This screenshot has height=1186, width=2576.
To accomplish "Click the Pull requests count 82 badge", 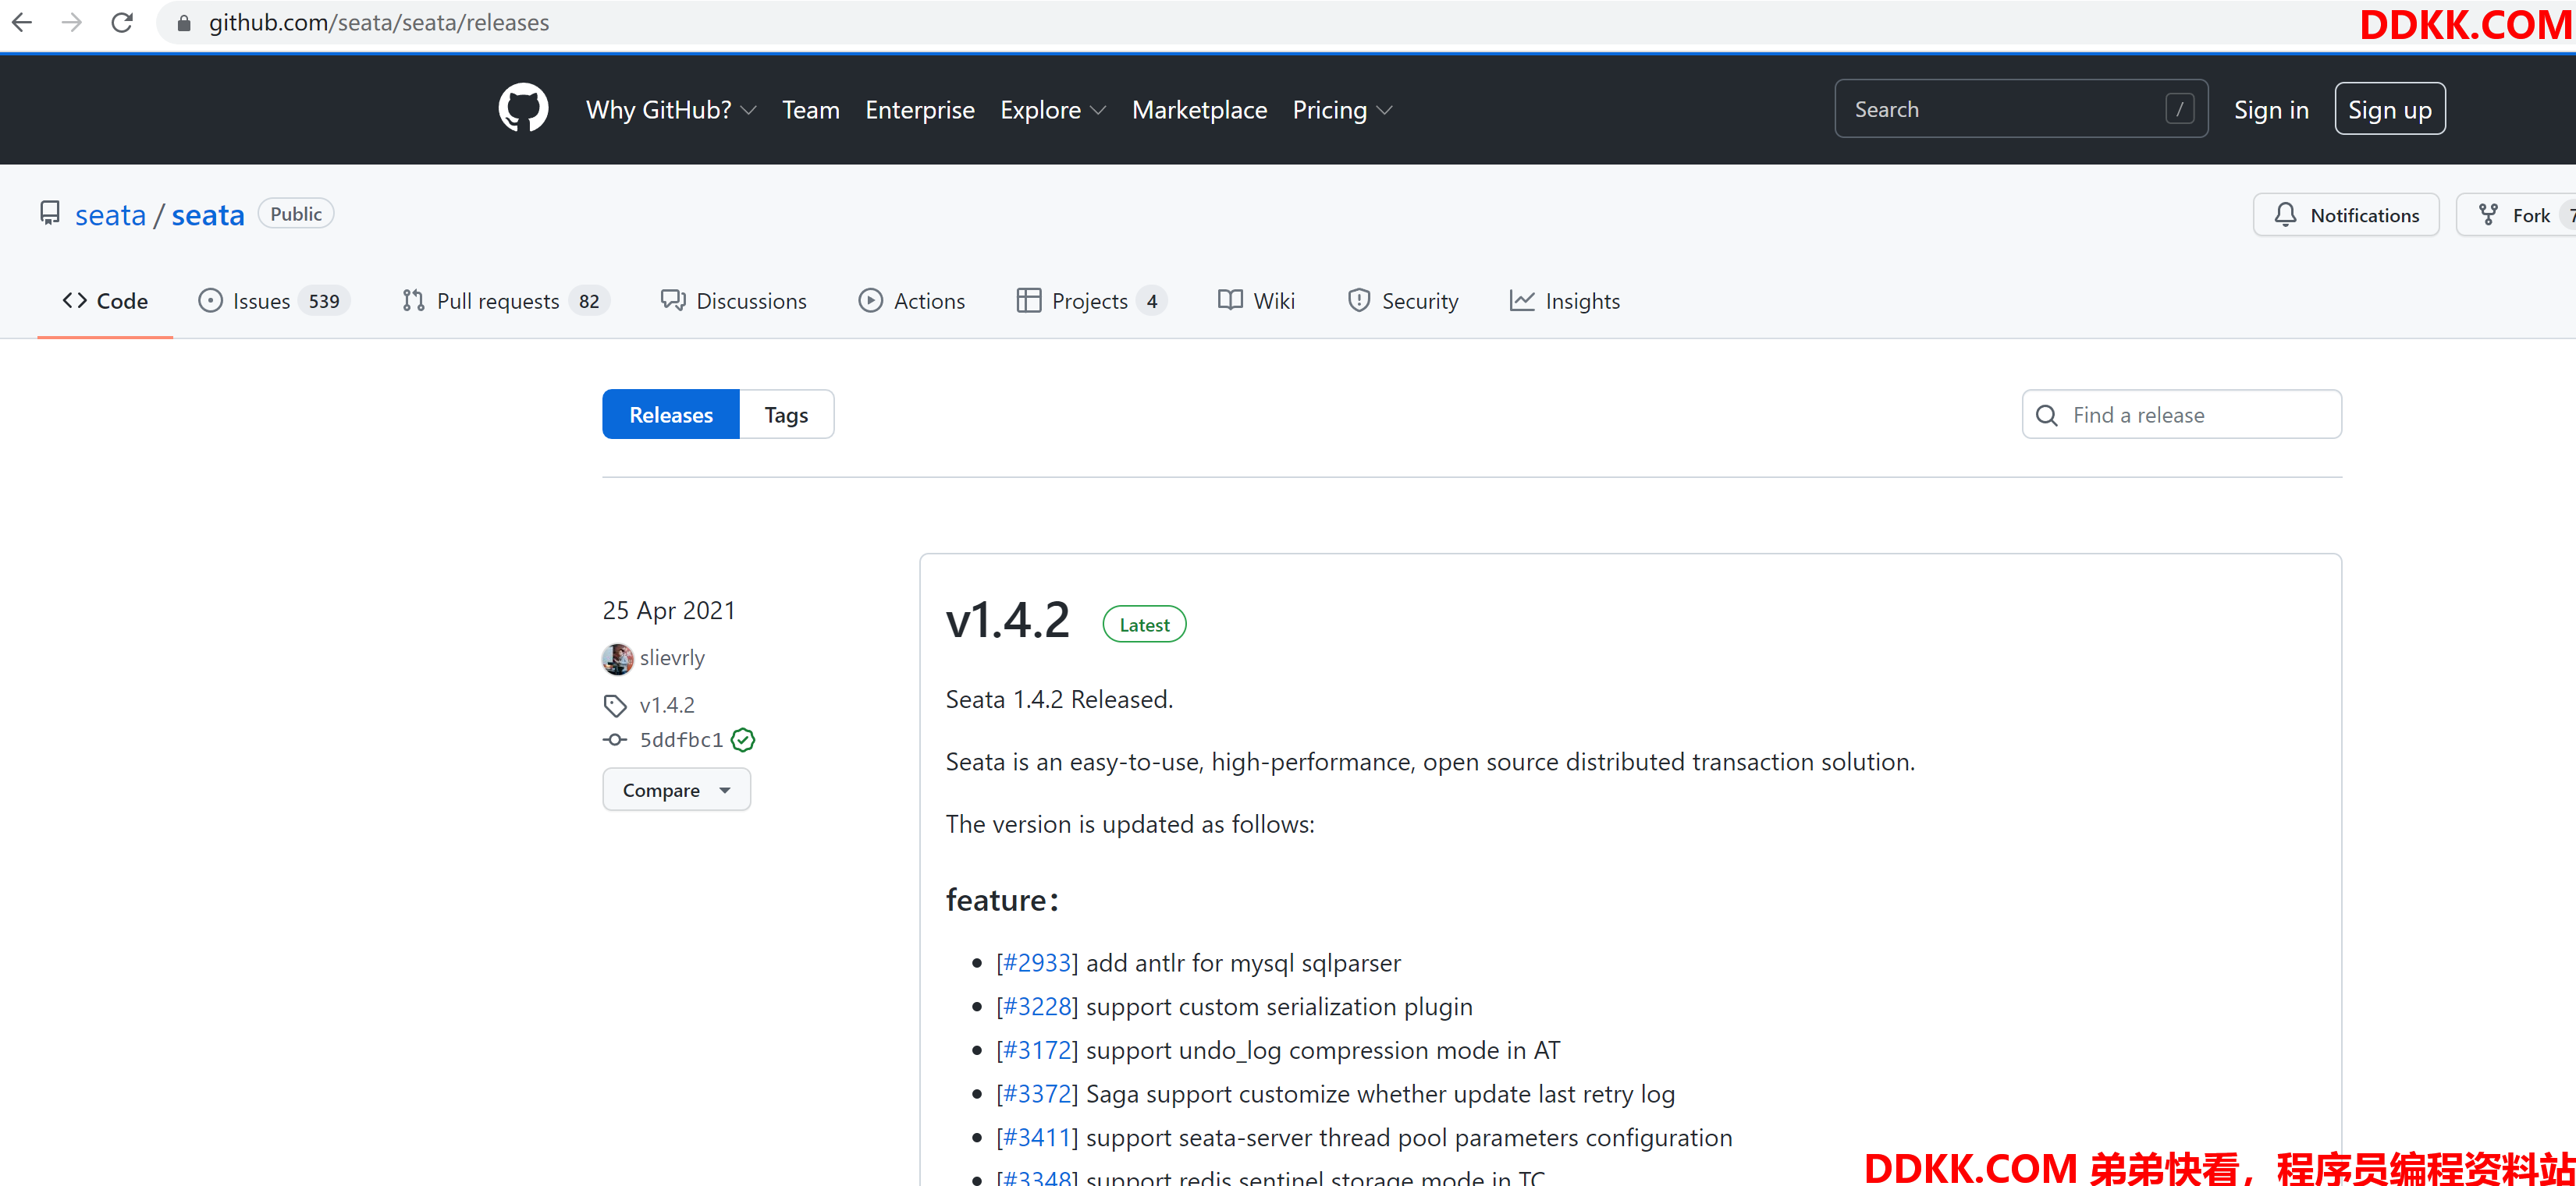I will click(x=589, y=301).
